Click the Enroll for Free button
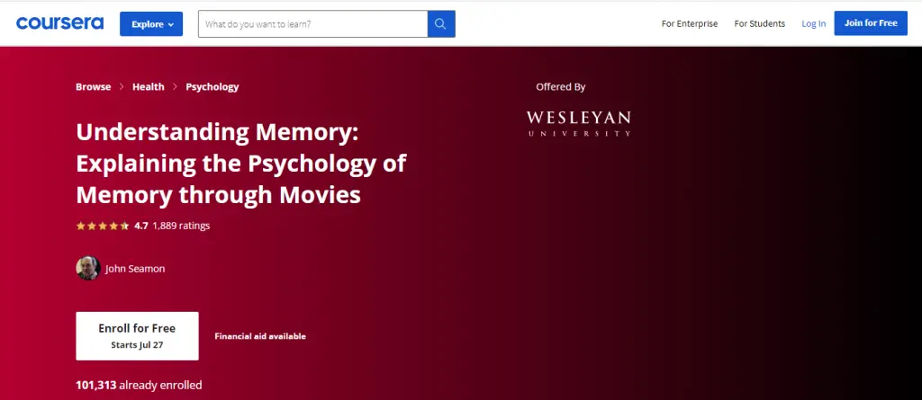The height and width of the screenshot is (400, 922). pos(137,335)
